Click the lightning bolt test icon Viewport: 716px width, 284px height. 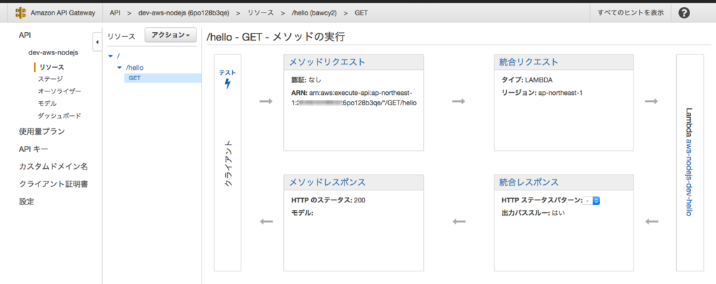(227, 84)
